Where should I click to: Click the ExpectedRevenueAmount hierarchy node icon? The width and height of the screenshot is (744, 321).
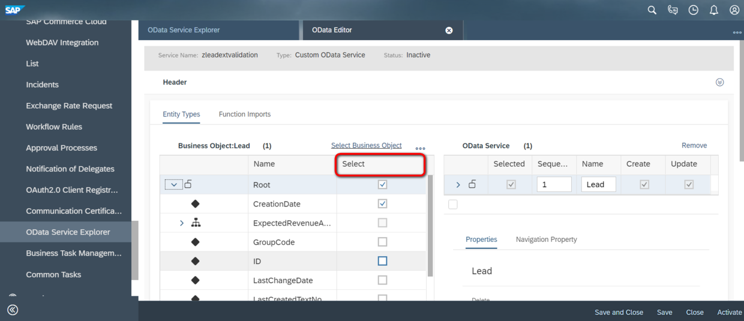pos(196,223)
